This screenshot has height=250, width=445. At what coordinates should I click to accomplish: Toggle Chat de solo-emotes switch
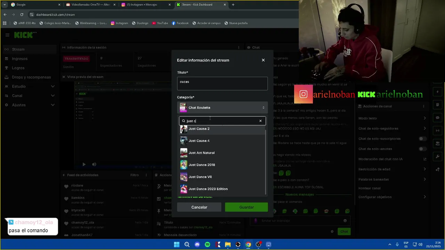click(422, 149)
